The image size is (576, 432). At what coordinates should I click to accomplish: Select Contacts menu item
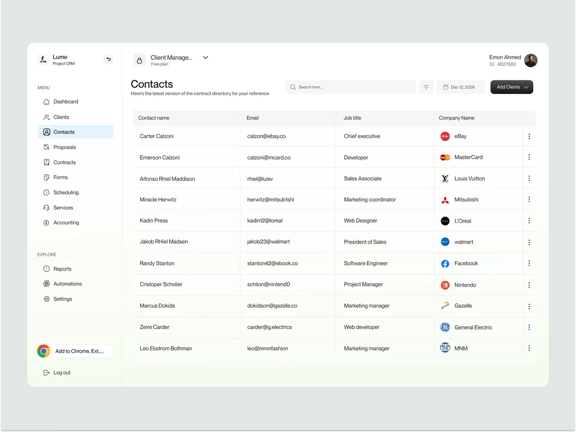(x=75, y=132)
